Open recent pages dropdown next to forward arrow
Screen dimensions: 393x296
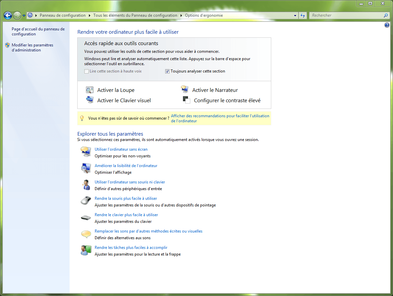tap(24, 15)
